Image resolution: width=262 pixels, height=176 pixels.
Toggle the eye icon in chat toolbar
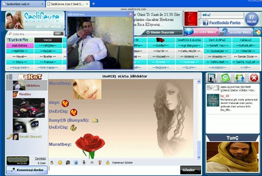[x=92, y=162]
